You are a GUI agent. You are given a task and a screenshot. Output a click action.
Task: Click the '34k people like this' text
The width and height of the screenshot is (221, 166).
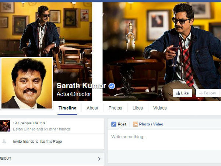coord(29,123)
